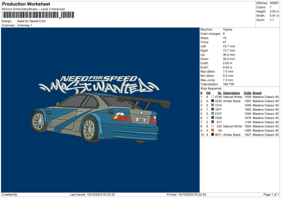281x198 pixels.
Task: Click "Amber Black" description in stop row 2
Action: [232, 101]
